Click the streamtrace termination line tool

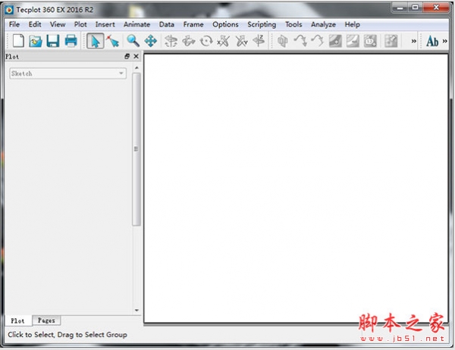coord(318,41)
